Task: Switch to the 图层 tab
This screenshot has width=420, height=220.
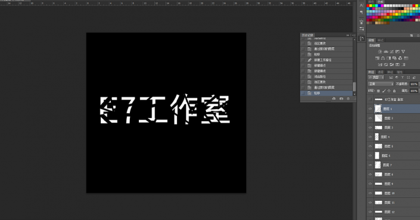Action: click(371, 72)
